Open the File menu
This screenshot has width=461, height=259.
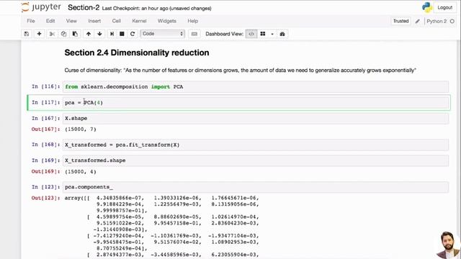[31, 21]
